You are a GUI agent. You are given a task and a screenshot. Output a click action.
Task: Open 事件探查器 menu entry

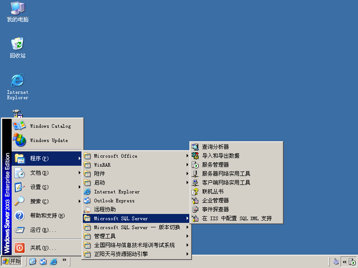point(237,209)
